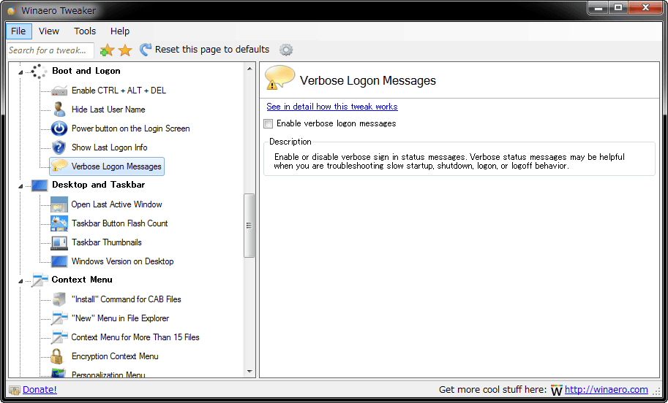Click the New Menu in File Explorer icon
This screenshot has width=668, height=403.
[59, 318]
